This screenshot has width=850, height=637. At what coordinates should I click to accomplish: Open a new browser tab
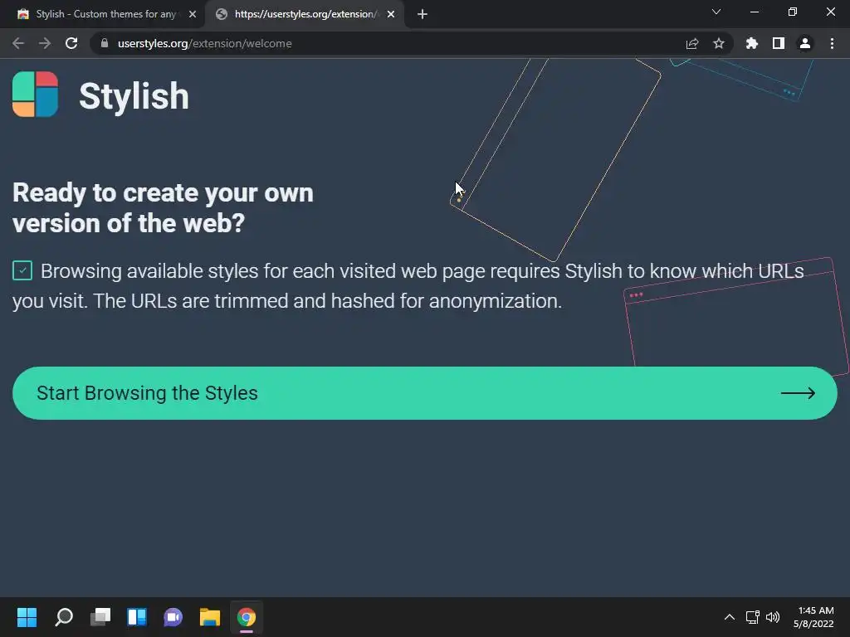(423, 14)
